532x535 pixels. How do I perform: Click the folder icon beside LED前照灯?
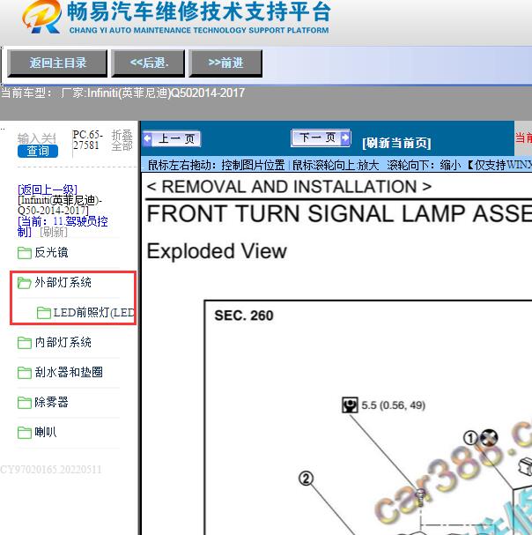44,313
